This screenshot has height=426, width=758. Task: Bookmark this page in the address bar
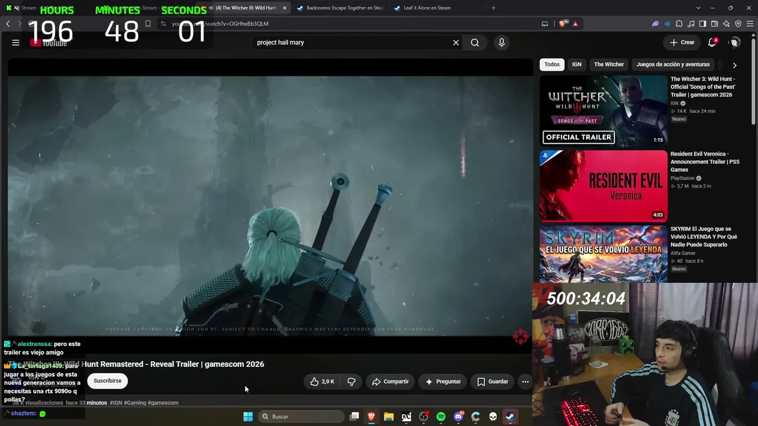tap(148, 24)
